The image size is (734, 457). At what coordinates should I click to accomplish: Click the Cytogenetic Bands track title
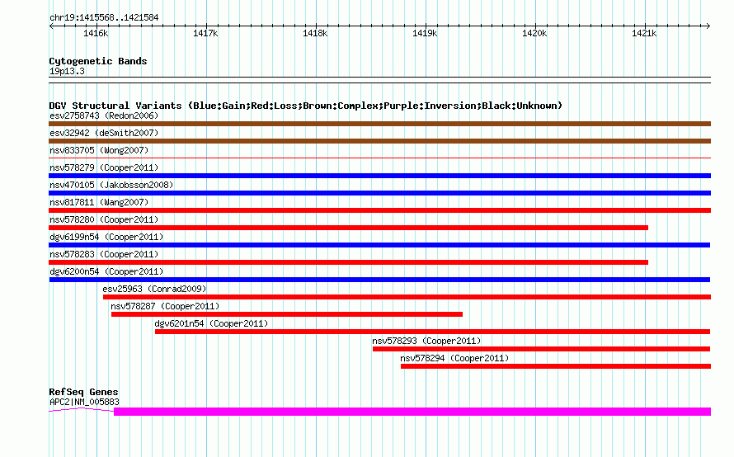click(x=98, y=61)
